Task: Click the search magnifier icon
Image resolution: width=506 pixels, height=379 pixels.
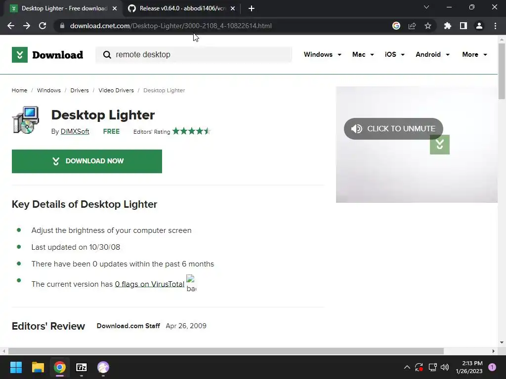Action: click(107, 55)
